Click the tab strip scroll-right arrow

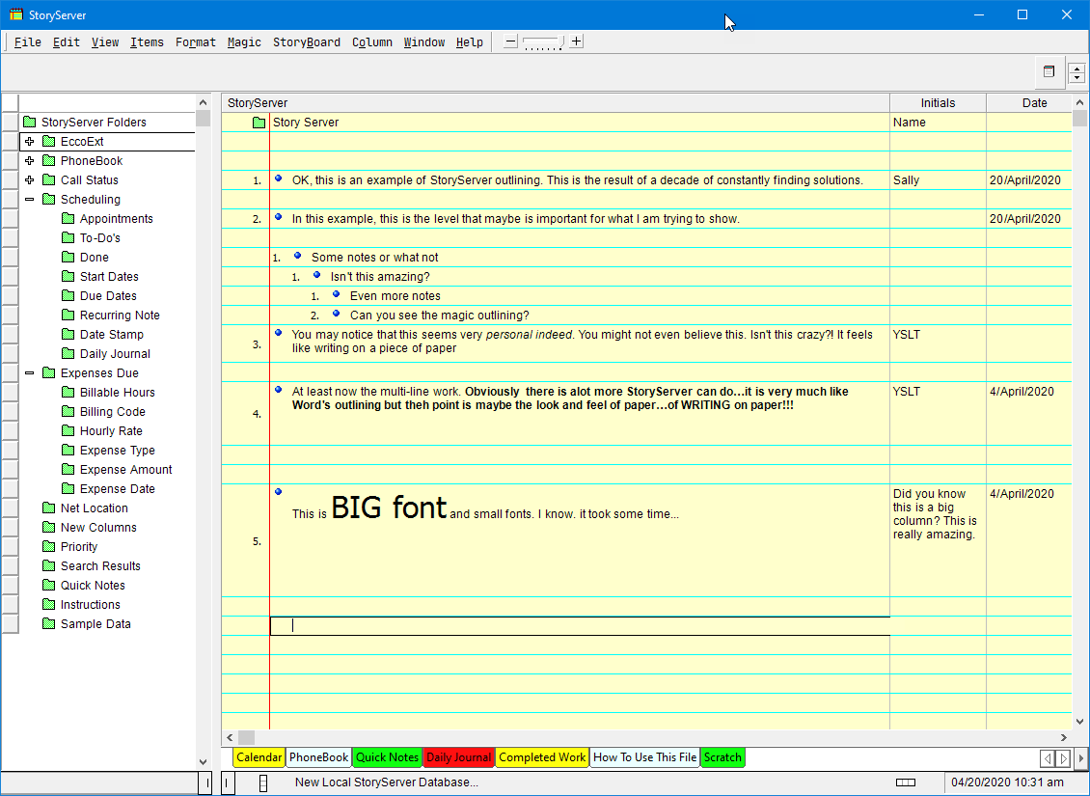(x=1063, y=757)
